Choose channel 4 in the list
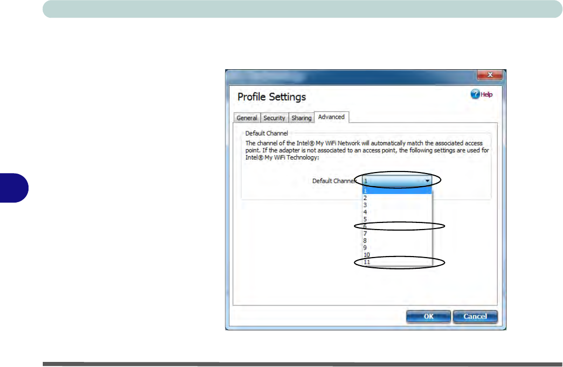Screen dimensions: 563x367 [x=397, y=212]
